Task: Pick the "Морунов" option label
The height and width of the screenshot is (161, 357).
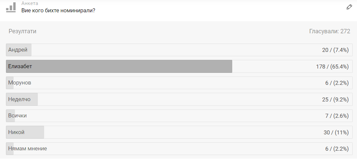Action: click(x=20, y=82)
